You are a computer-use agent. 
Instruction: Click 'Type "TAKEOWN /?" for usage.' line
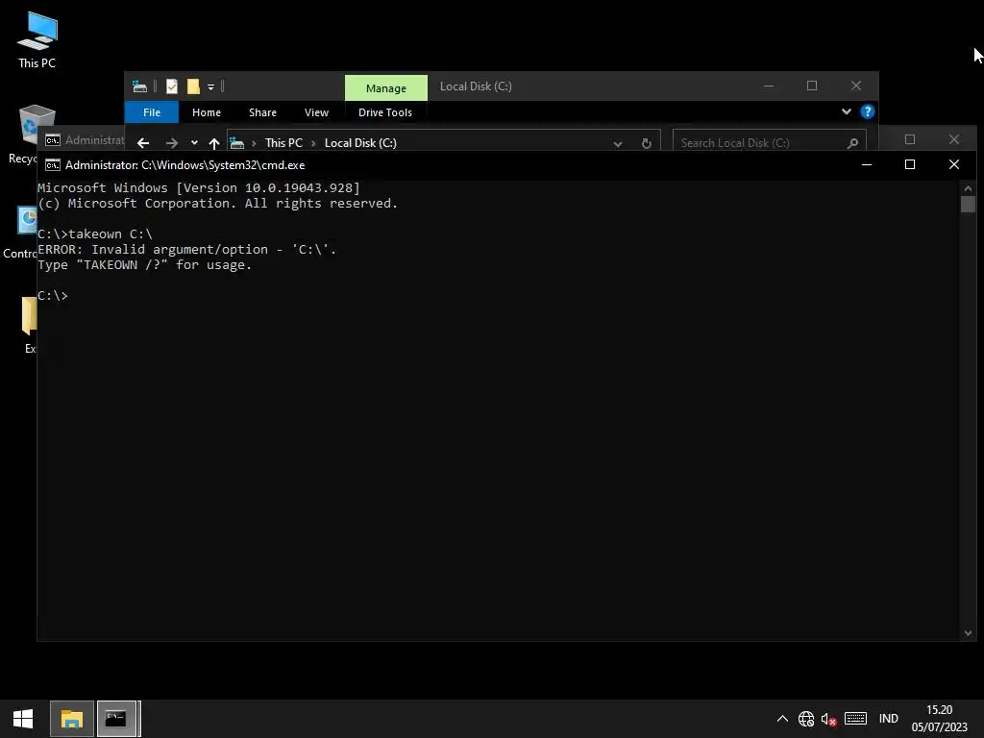[144, 265]
